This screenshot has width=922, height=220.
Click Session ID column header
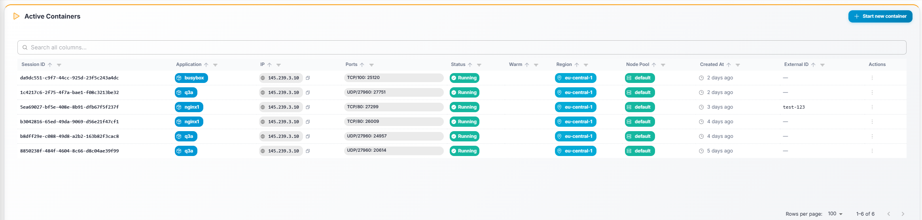click(x=33, y=64)
